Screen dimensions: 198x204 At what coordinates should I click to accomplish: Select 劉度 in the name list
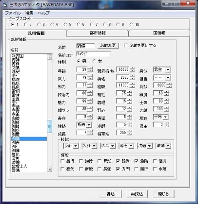29,135
